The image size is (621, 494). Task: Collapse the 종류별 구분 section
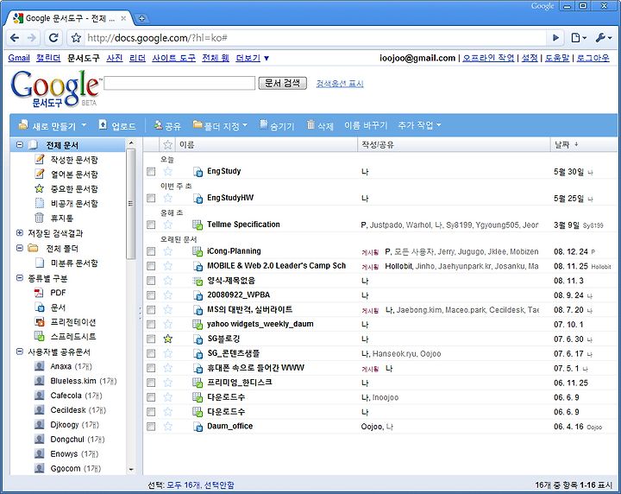tap(19, 278)
